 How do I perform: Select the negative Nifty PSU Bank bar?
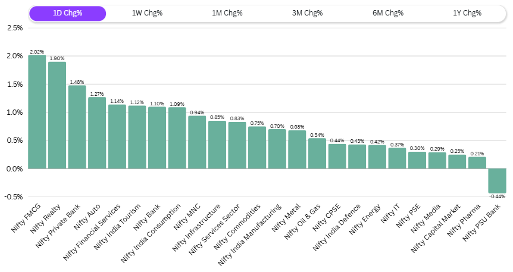pyautogui.click(x=497, y=180)
